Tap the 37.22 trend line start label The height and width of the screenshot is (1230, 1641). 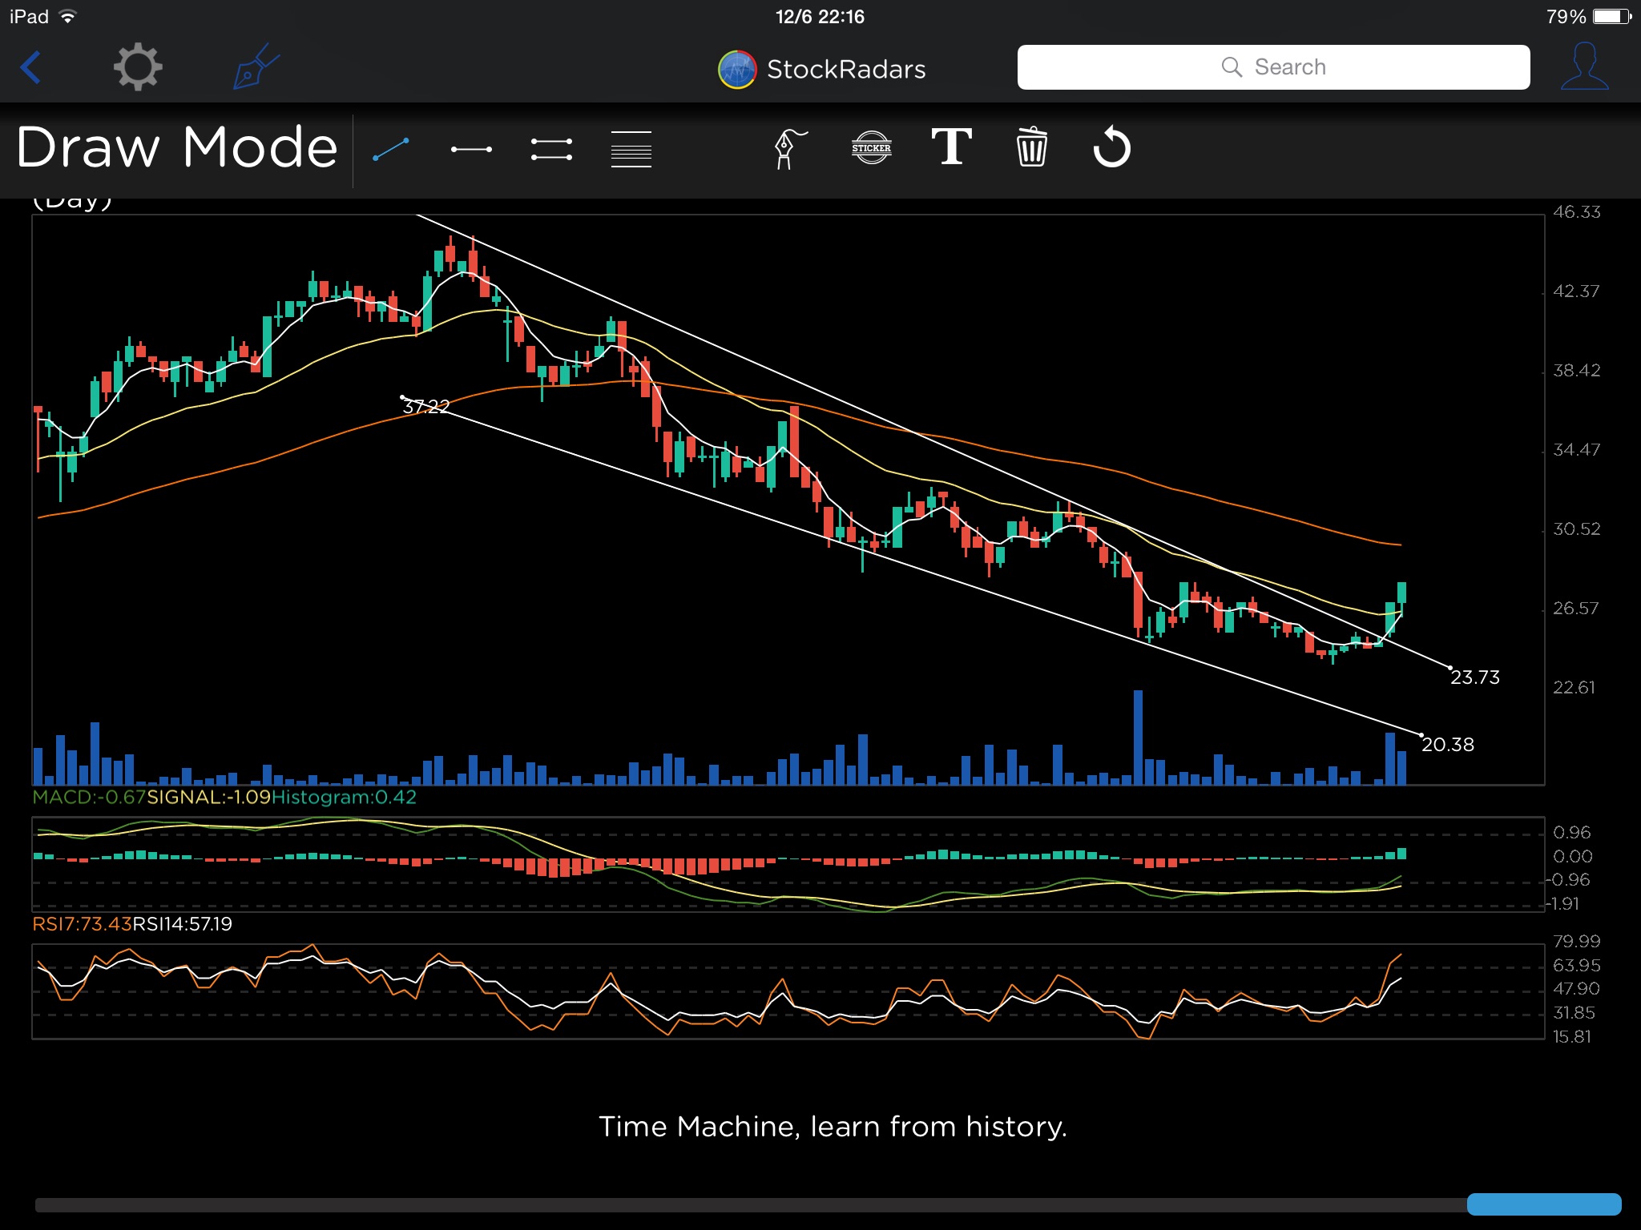point(425,407)
